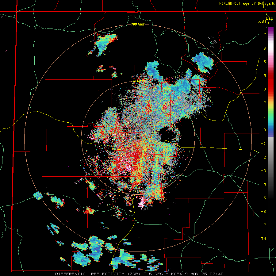The image size is (276, 276).
Task: Select the 100 NMI range ring label
Action: click(138, 24)
